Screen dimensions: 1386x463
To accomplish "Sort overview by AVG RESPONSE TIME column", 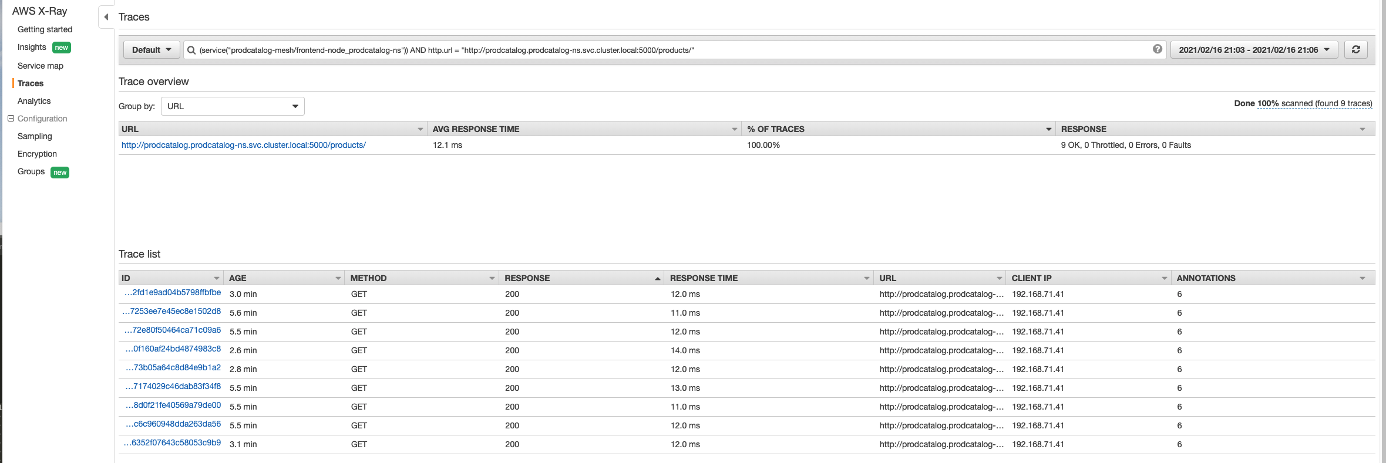I will tap(584, 129).
